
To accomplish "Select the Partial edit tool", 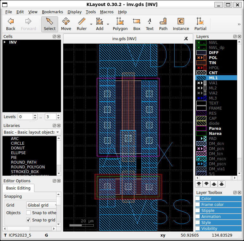I will [200, 24].
